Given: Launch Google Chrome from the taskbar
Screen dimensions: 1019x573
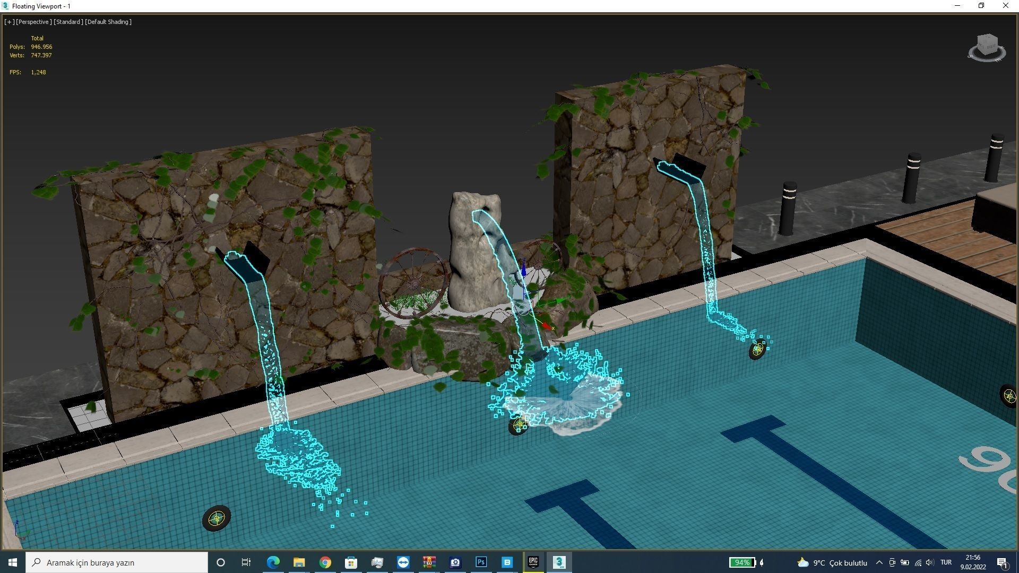Looking at the screenshot, I should [x=325, y=562].
